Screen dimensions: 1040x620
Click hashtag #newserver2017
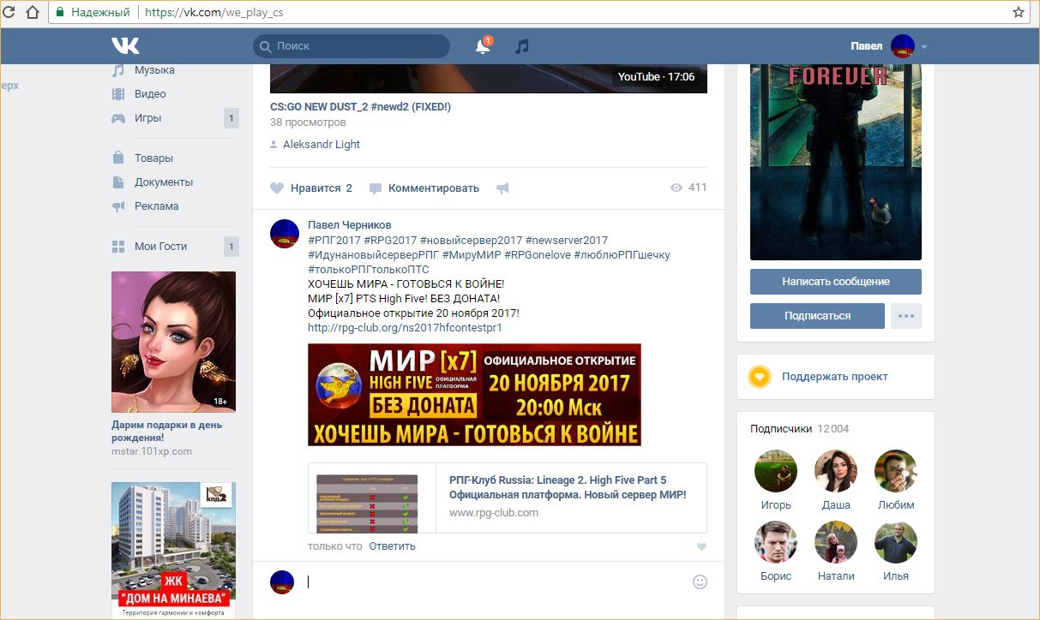coord(567,241)
